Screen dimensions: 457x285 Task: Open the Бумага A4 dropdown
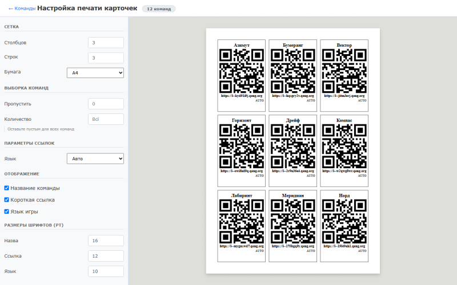click(95, 73)
